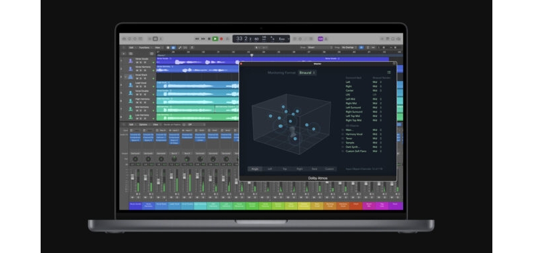
Task: Open the Library from the control bar
Action: 125,39
